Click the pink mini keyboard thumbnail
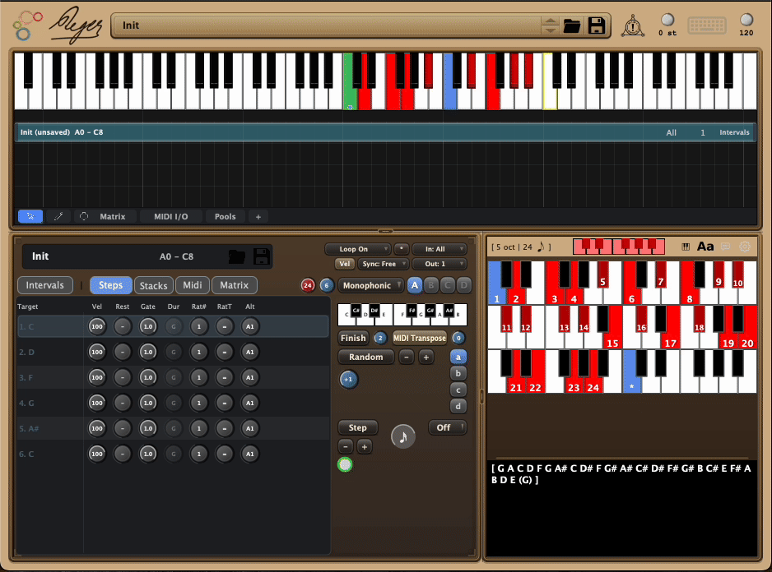Viewport: 772px width, 572px height. (619, 247)
